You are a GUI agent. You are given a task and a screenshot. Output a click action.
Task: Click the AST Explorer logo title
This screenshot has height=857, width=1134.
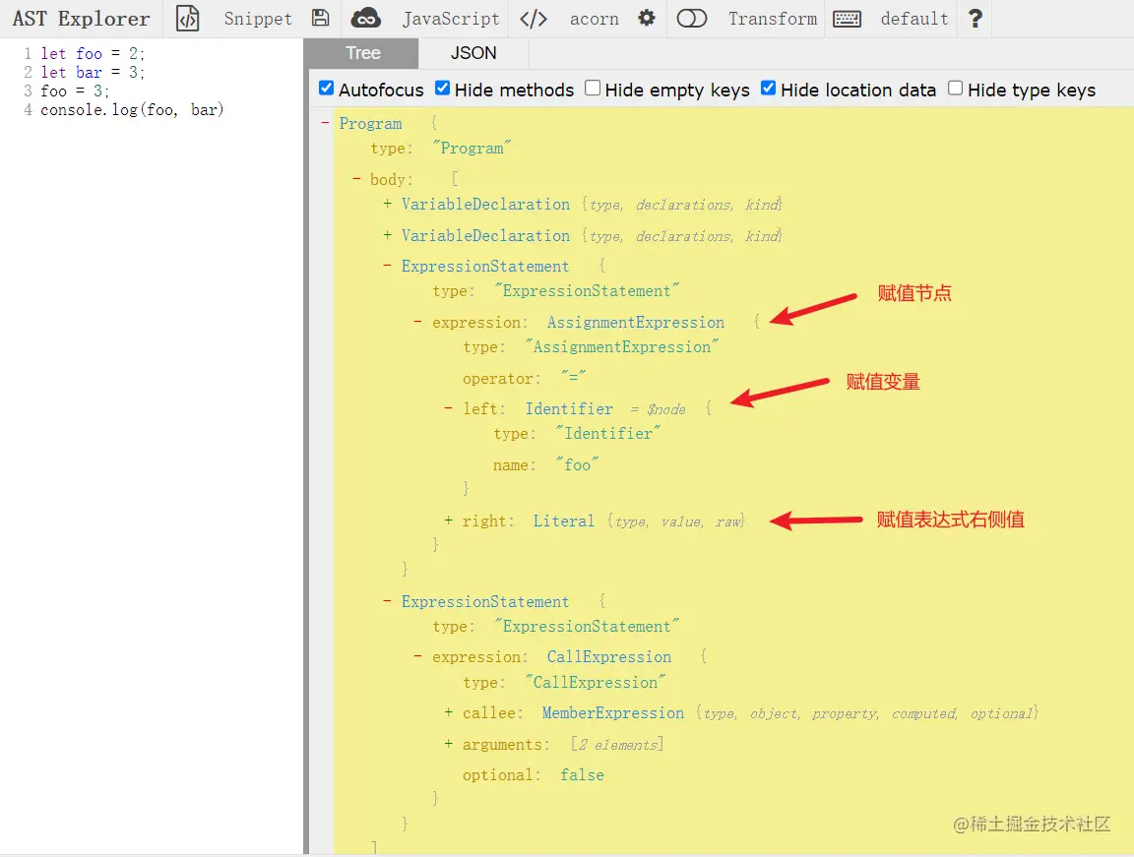[81, 19]
